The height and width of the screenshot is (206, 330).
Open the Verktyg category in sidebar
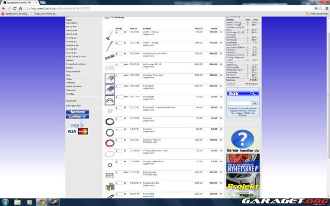point(71,94)
